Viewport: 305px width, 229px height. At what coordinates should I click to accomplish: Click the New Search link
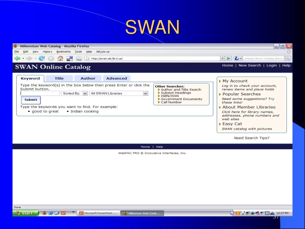[250, 65]
